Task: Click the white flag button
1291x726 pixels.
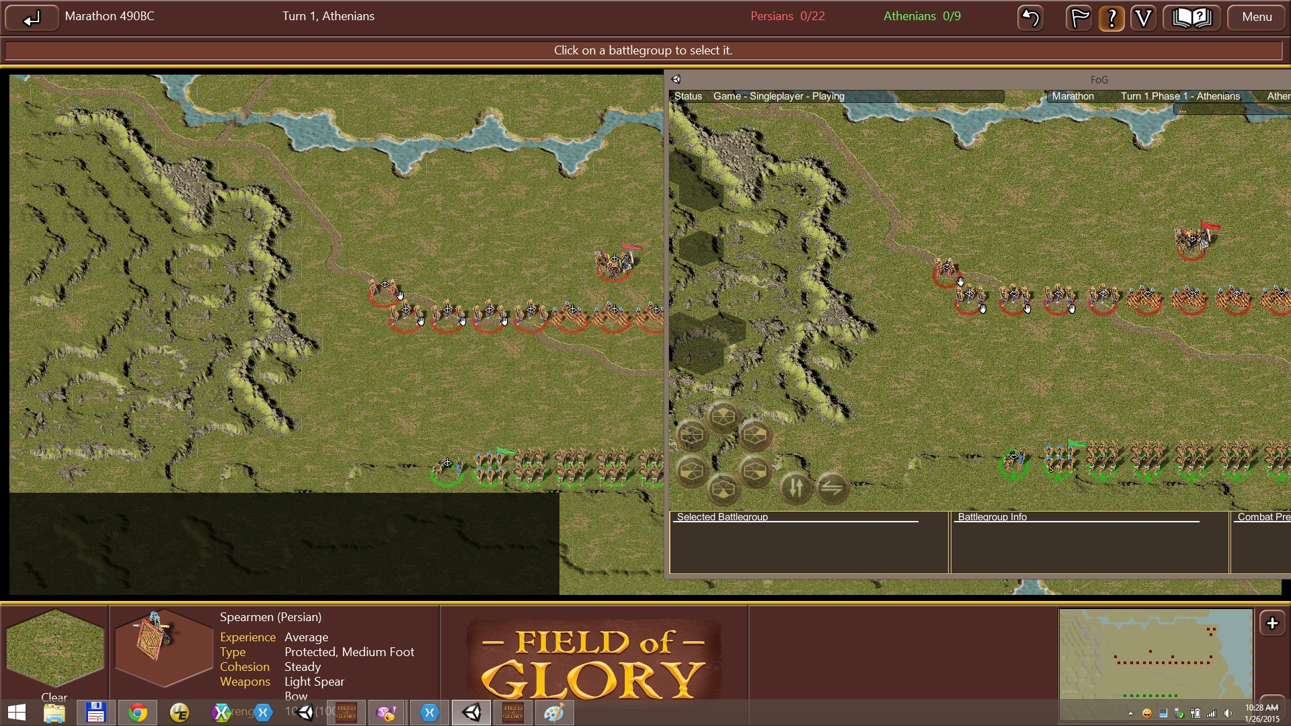Action: [1079, 17]
